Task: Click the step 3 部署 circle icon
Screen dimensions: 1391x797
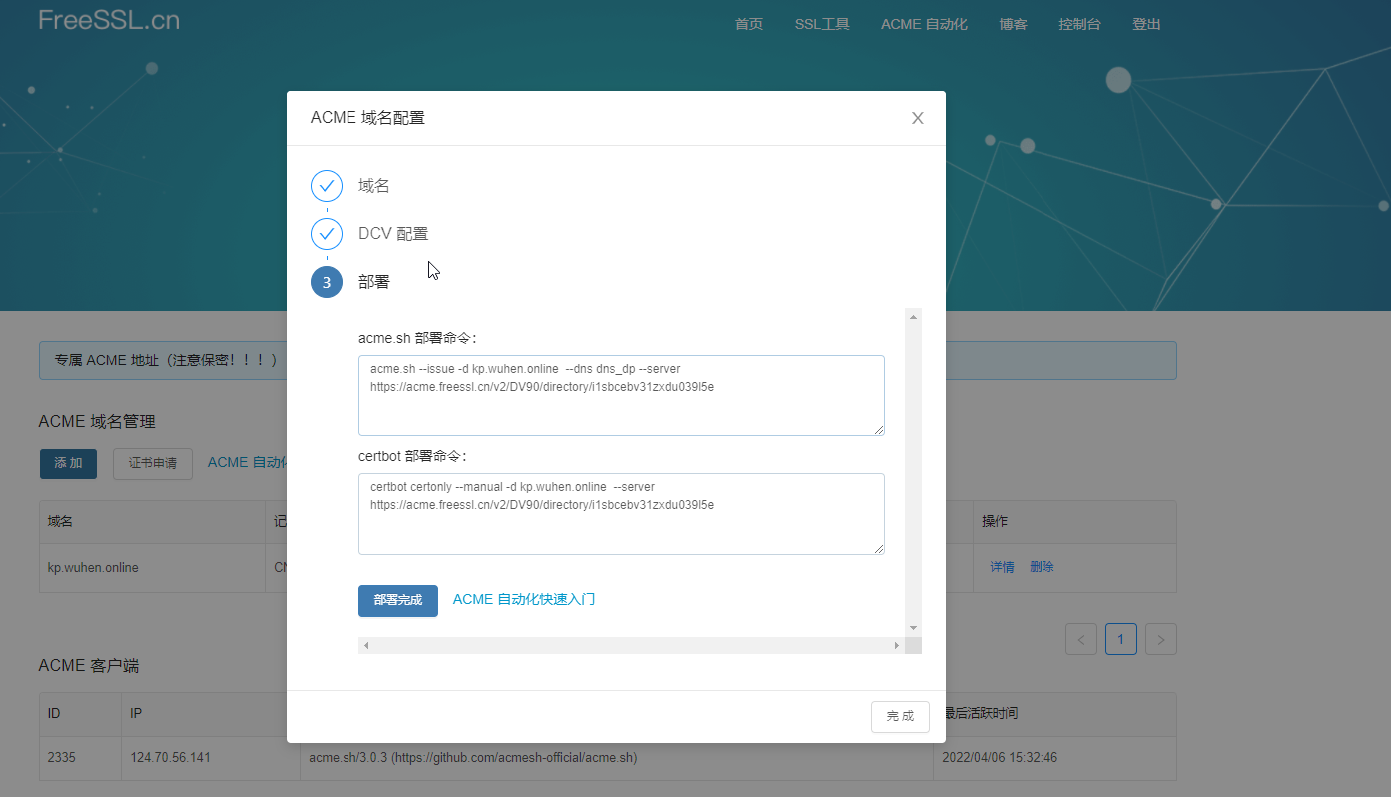Action: coord(327,282)
